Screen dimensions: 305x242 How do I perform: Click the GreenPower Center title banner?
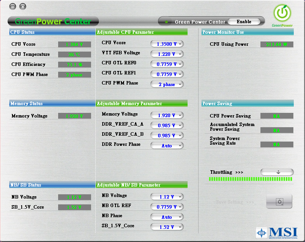point(53,21)
